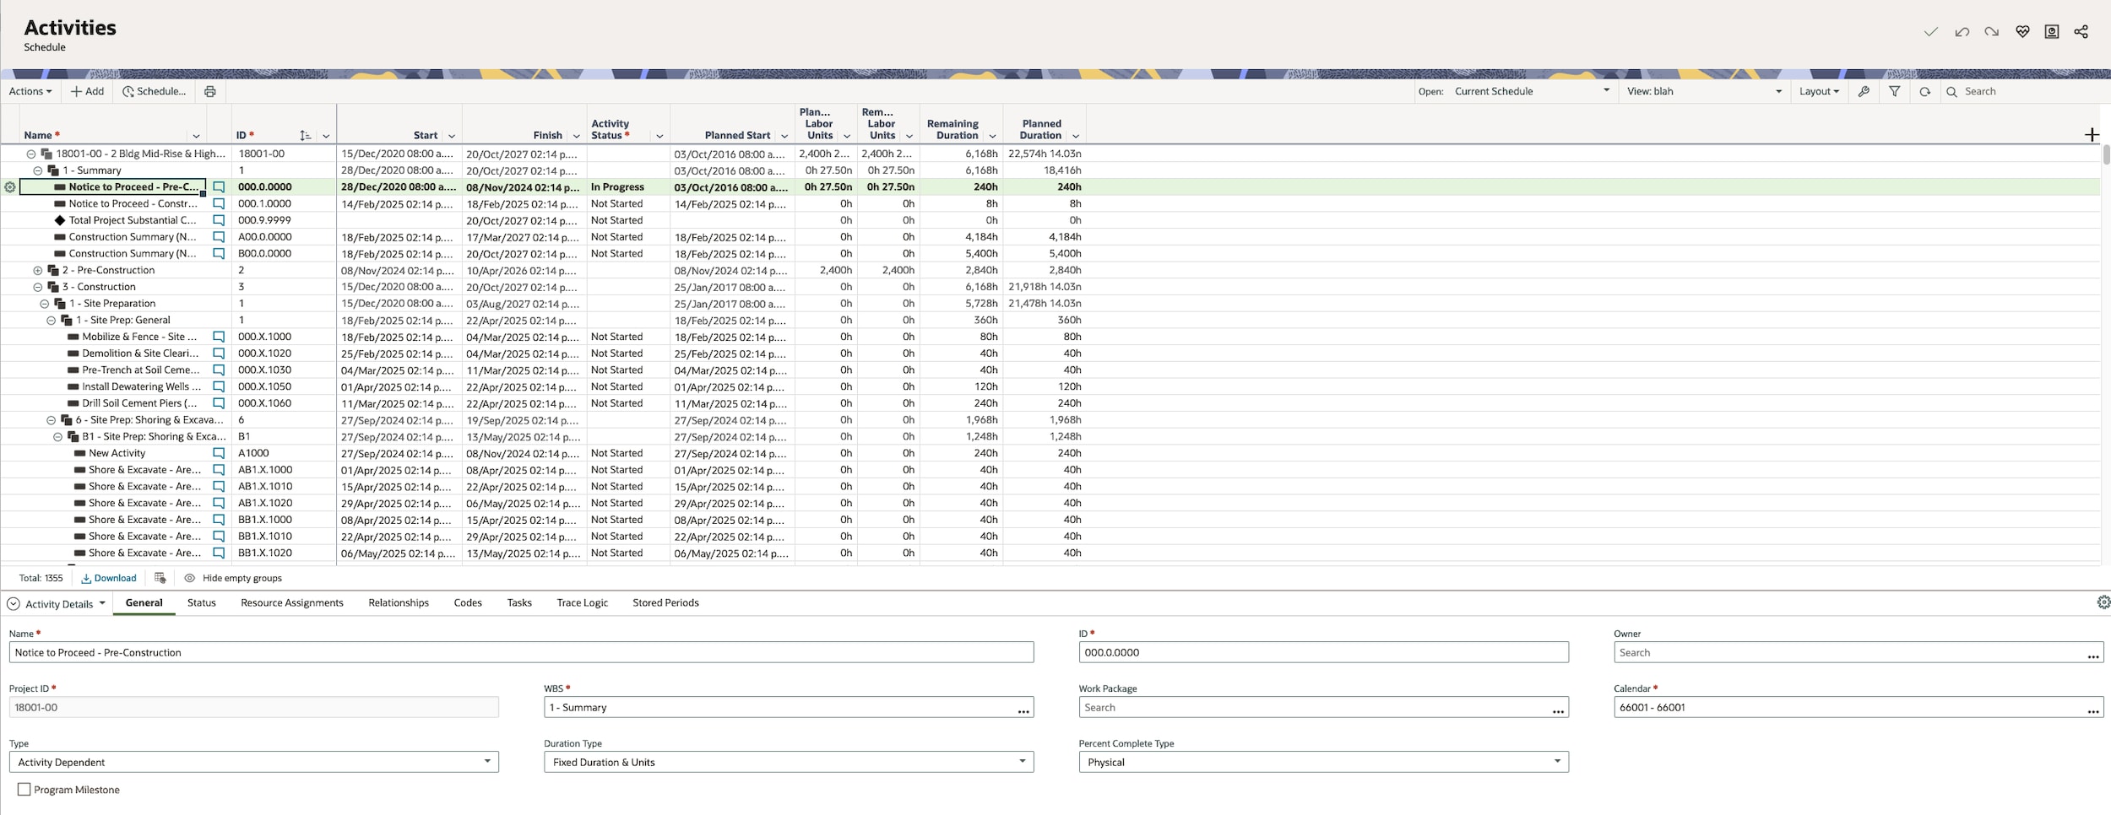Image resolution: width=2111 pixels, height=815 pixels.
Task: Open the wrench settings icon
Action: 1864,91
